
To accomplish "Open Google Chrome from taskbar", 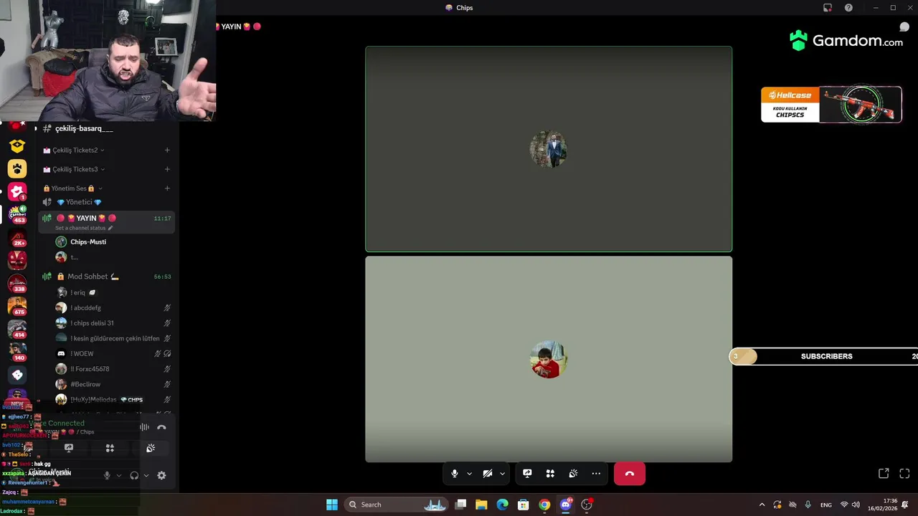I will click(544, 505).
